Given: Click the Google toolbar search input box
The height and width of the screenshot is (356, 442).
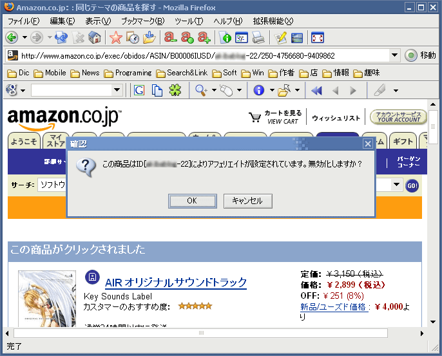Looking at the screenshot, I should (x=72, y=90).
